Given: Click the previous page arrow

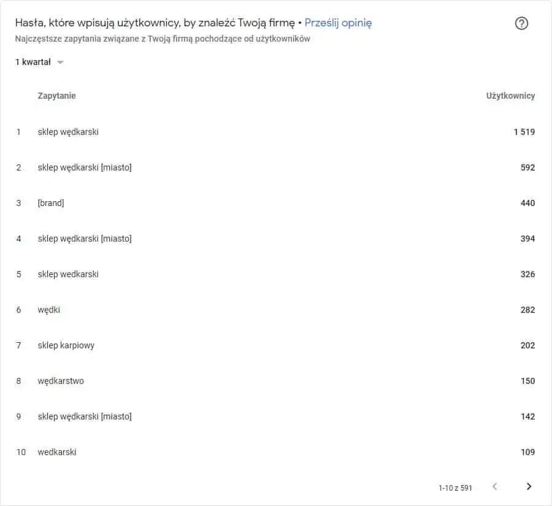Looking at the screenshot, I should pyautogui.click(x=494, y=486).
